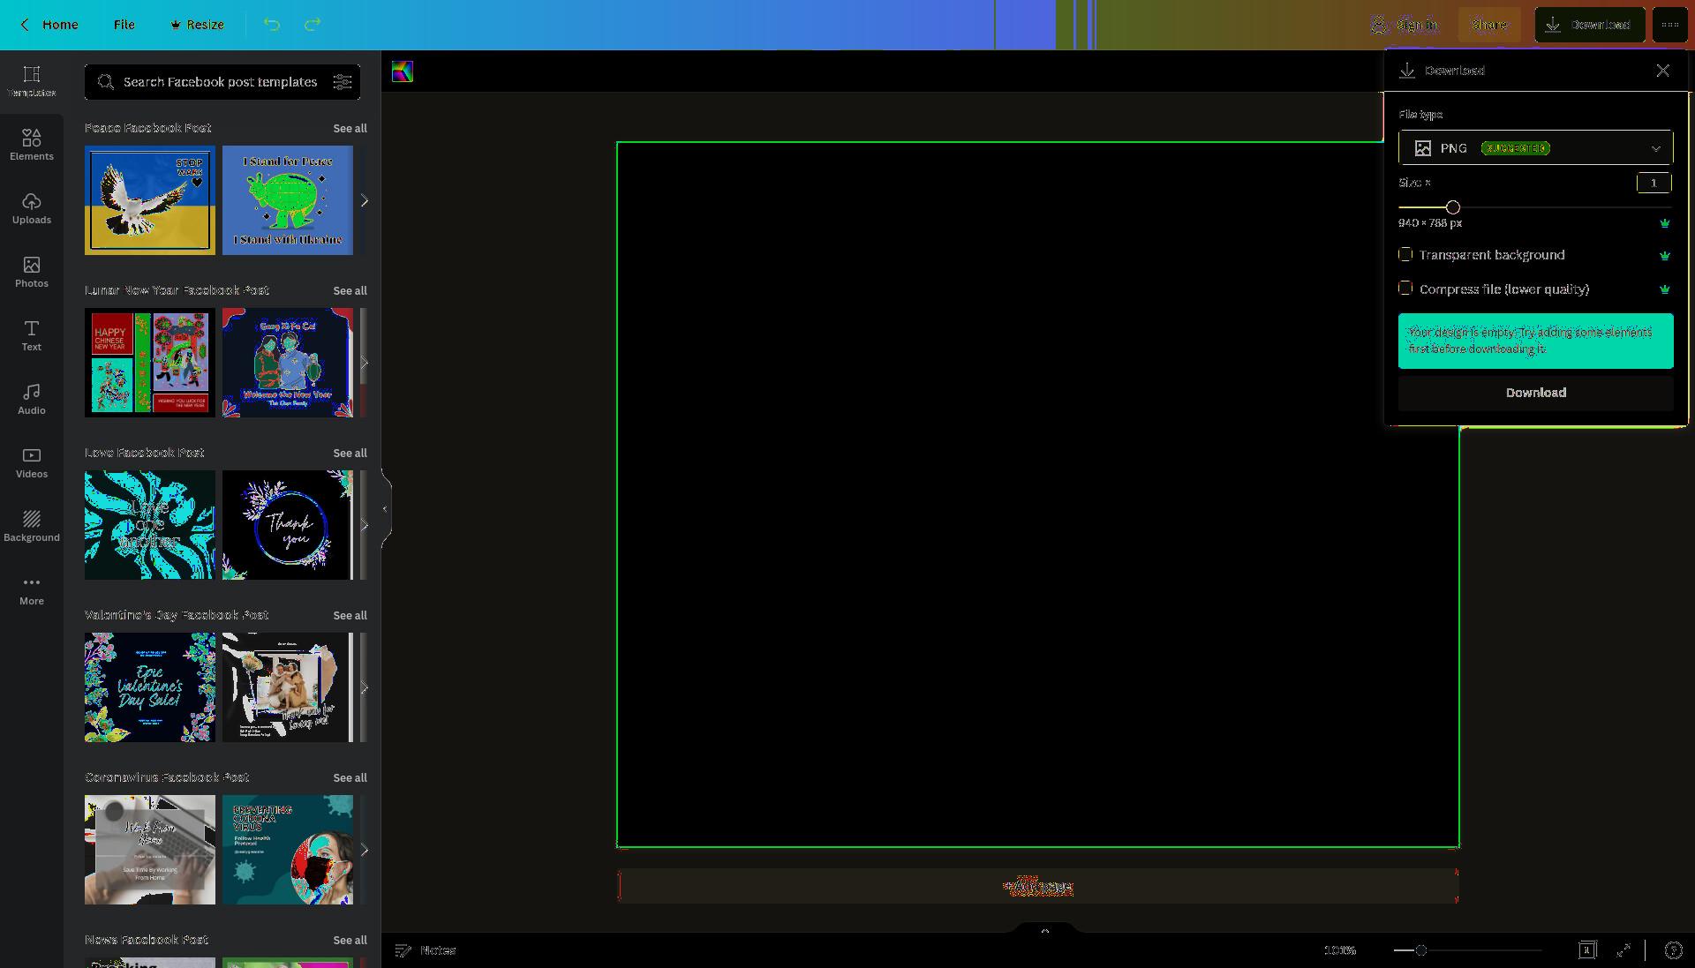Open the Resize menu
Viewport: 1695px width, 968px height.
click(197, 25)
